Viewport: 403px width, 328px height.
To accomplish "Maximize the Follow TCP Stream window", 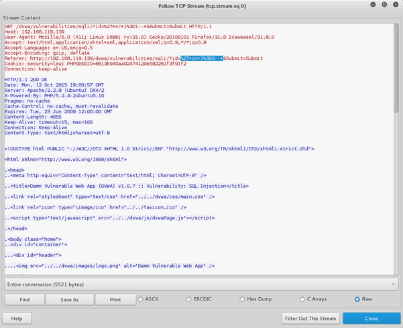I will coord(384,5).
